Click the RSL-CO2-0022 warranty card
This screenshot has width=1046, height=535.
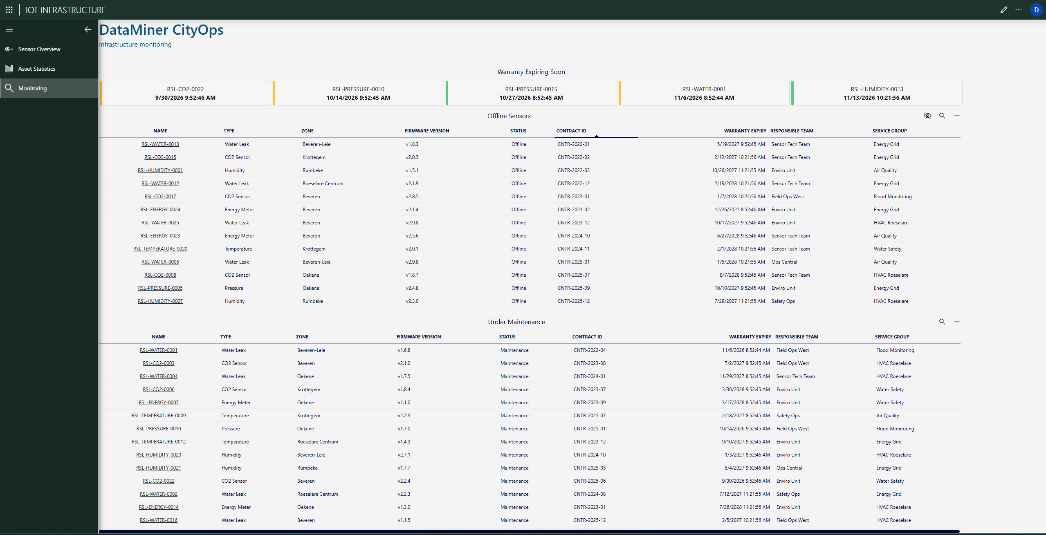coord(185,93)
